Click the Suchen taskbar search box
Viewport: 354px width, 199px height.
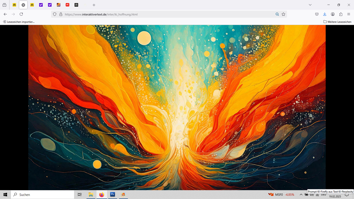[x=42, y=194]
